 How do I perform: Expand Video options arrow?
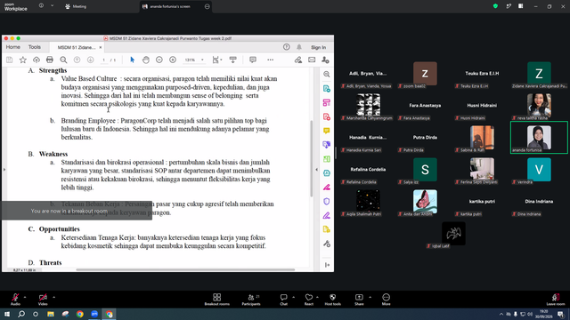(x=53, y=297)
